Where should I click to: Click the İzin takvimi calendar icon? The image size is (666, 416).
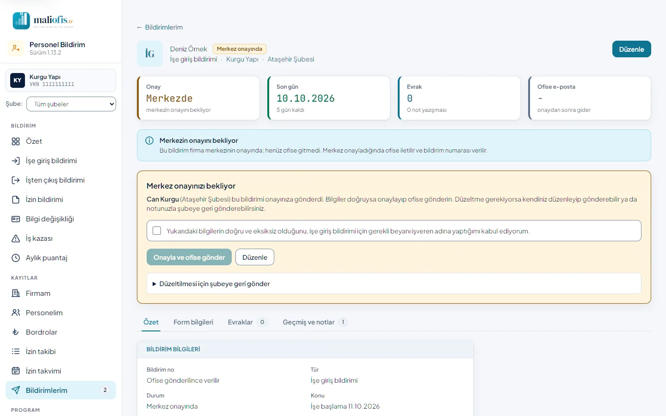pyautogui.click(x=16, y=371)
